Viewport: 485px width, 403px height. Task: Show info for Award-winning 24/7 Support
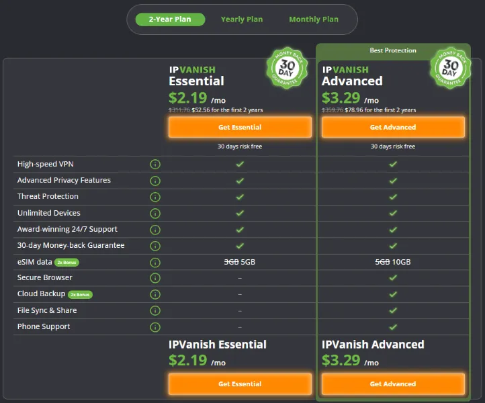click(x=155, y=230)
